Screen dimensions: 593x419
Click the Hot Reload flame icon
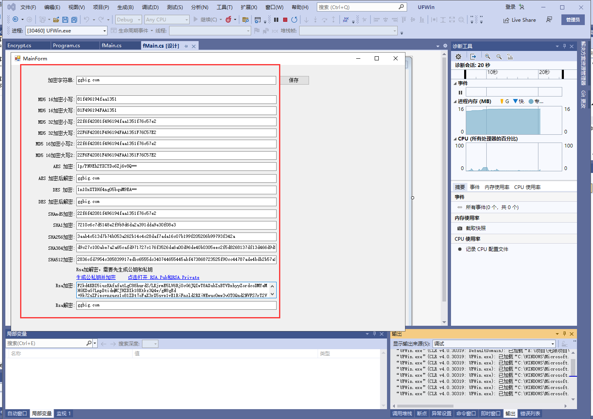229,20
